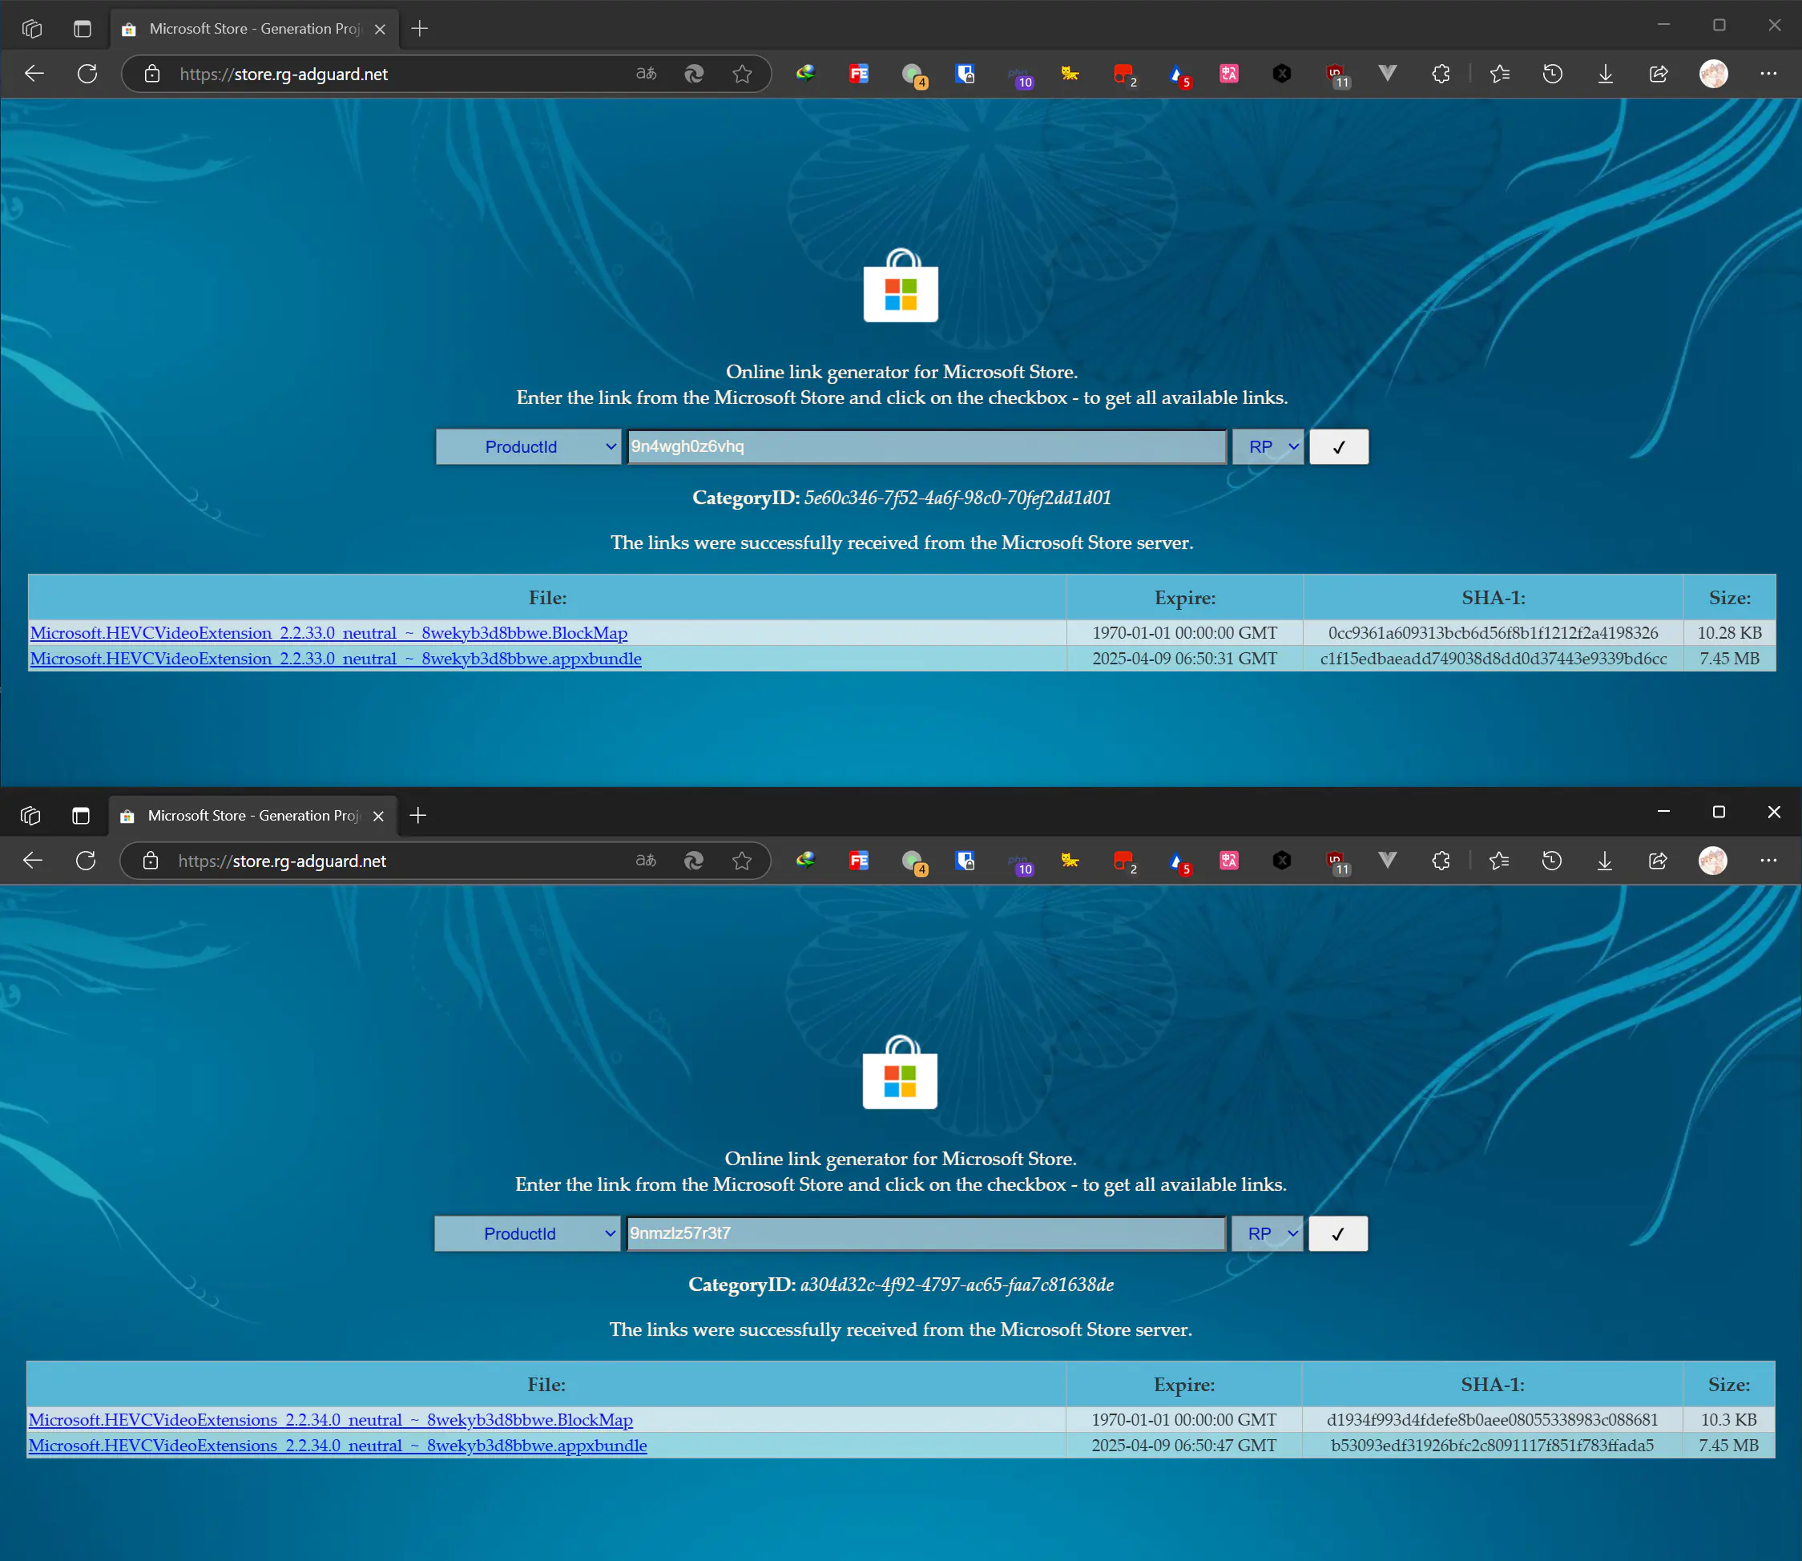The width and height of the screenshot is (1802, 1561).
Task: Bookmark page with star icon in upper window
Action: [x=742, y=74]
